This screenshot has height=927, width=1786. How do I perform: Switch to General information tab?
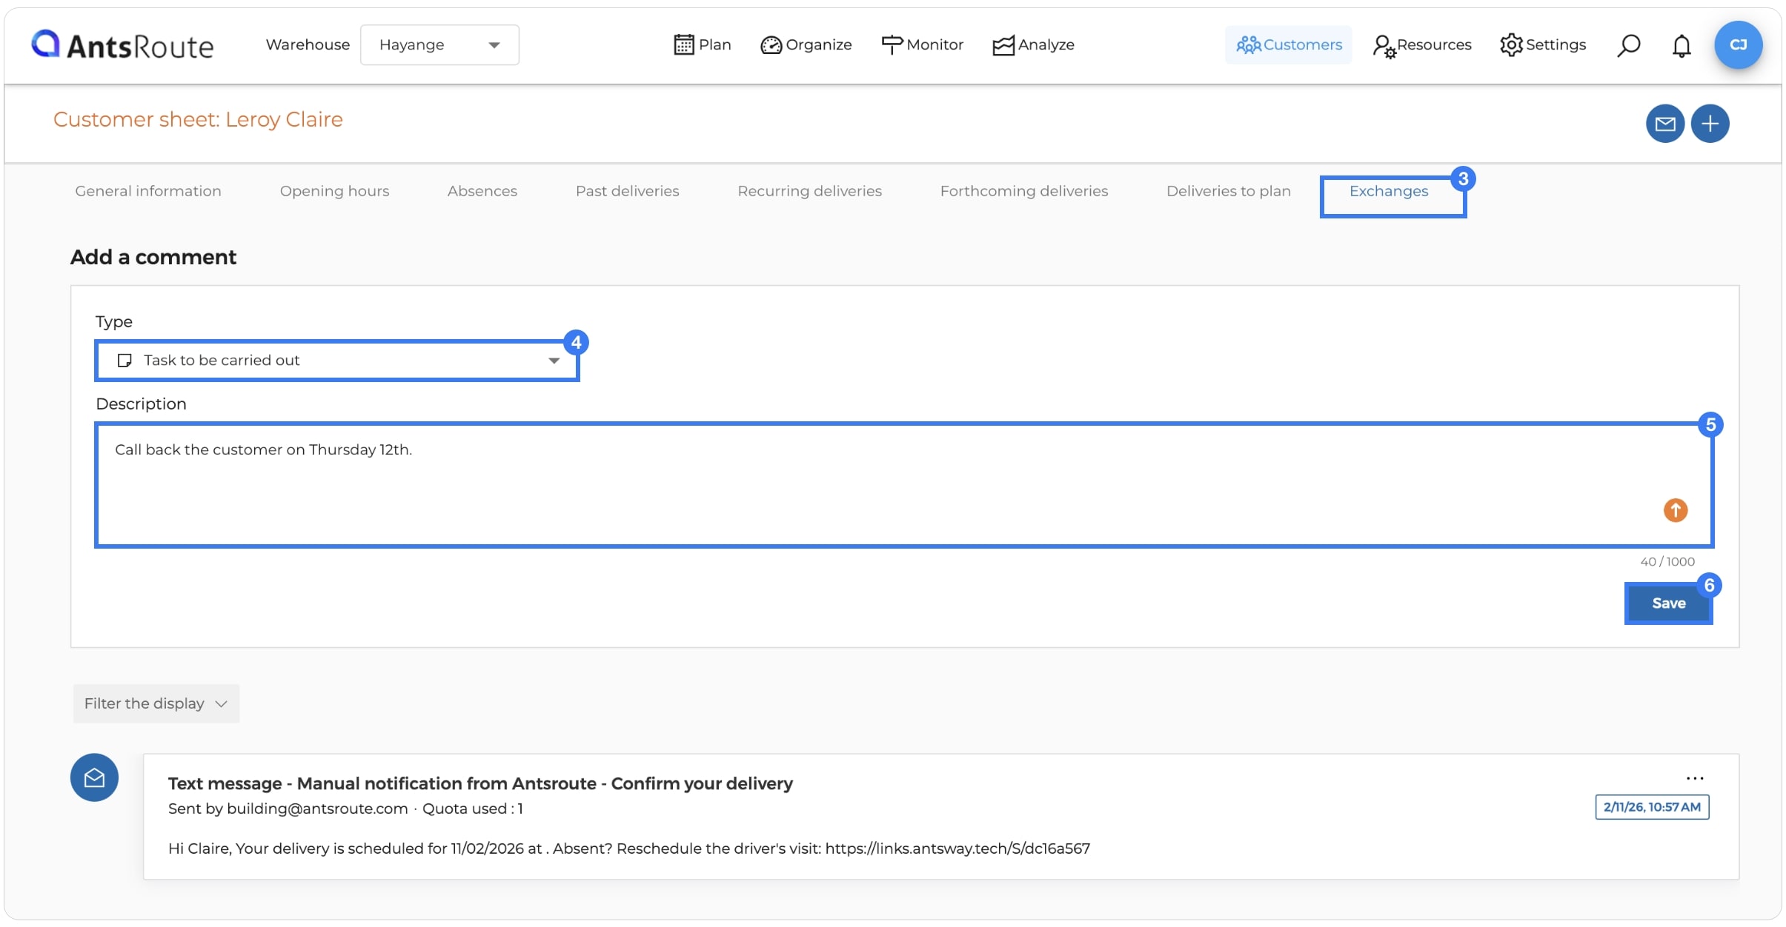[x=148, y=191]
